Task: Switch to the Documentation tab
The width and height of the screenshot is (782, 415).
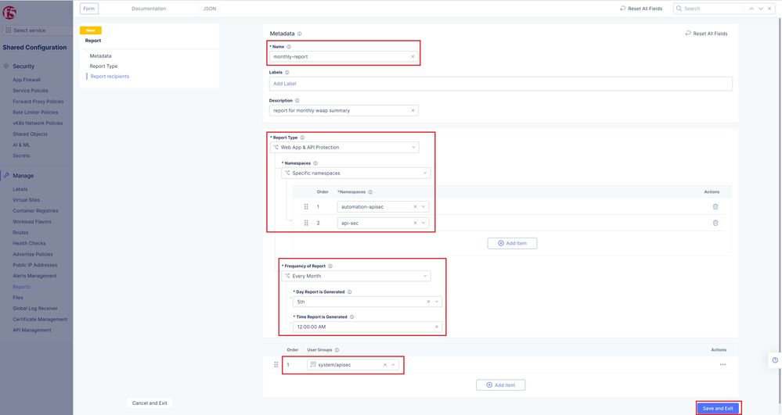Action: click(149, 9)
